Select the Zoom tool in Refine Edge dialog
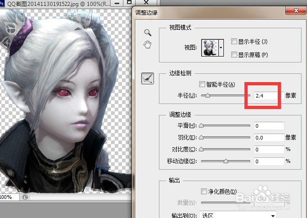 tap(148, 33)
